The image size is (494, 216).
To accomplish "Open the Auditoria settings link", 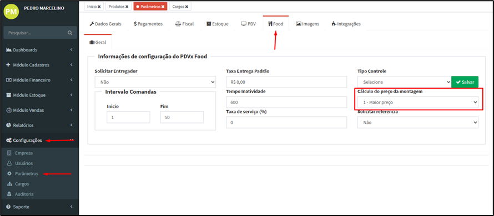I will coord(24,194).
